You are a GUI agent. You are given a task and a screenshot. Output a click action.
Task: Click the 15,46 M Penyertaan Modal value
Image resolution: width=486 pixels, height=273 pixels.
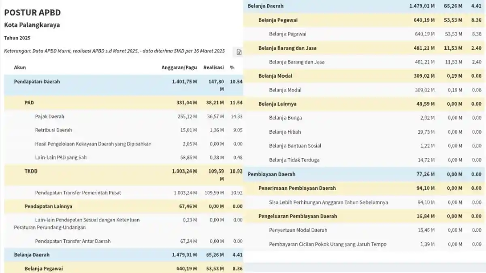pyautogui.click(x=426, y=230)
